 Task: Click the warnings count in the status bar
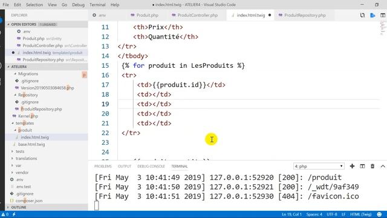point(5,214)
